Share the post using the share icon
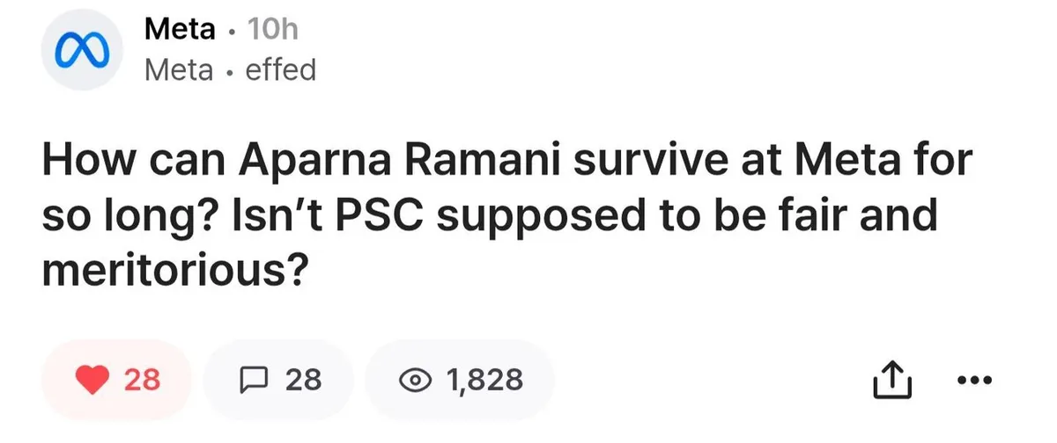The image size is (1057, 443). (x=891, y=380)
